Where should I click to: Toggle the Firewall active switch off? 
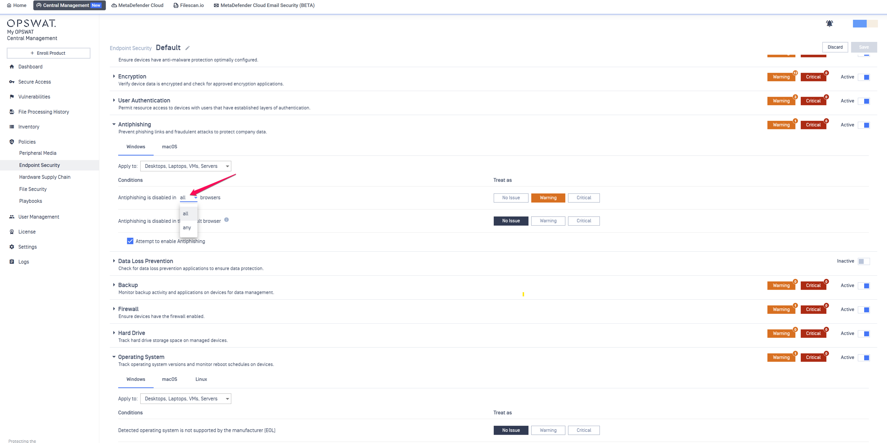pos(863,310)
